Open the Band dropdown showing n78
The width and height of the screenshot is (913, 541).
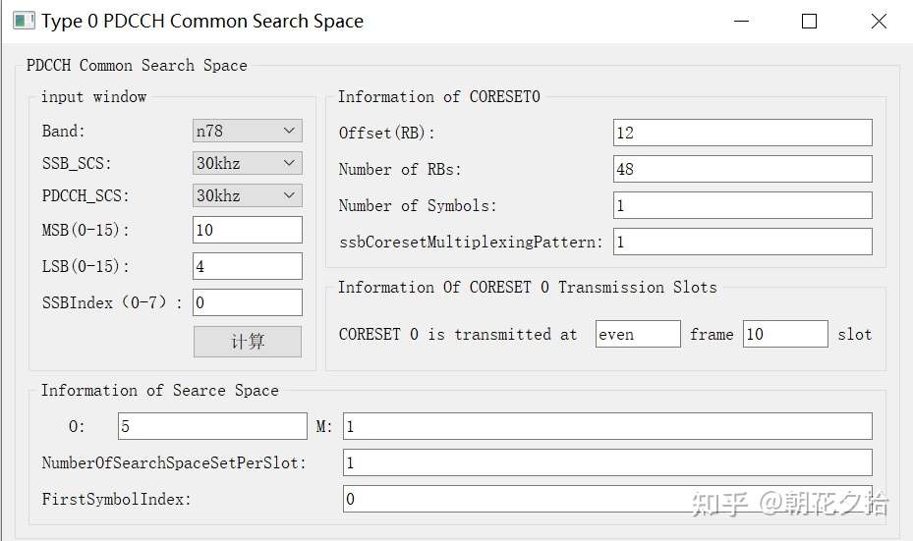247,131
